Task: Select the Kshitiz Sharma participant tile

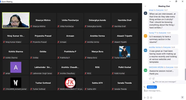Action: 16,52
